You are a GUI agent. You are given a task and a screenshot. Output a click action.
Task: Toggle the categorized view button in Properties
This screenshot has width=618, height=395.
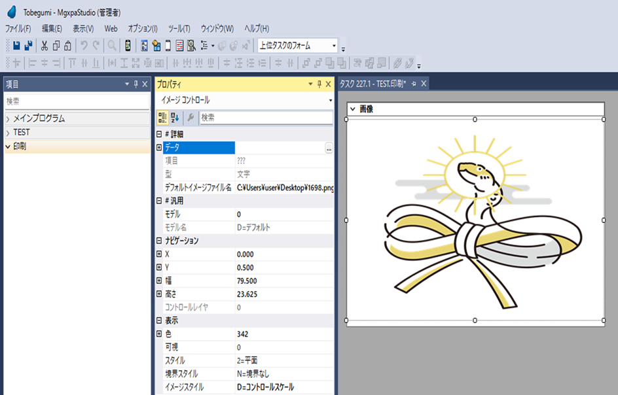pos(163,118)
